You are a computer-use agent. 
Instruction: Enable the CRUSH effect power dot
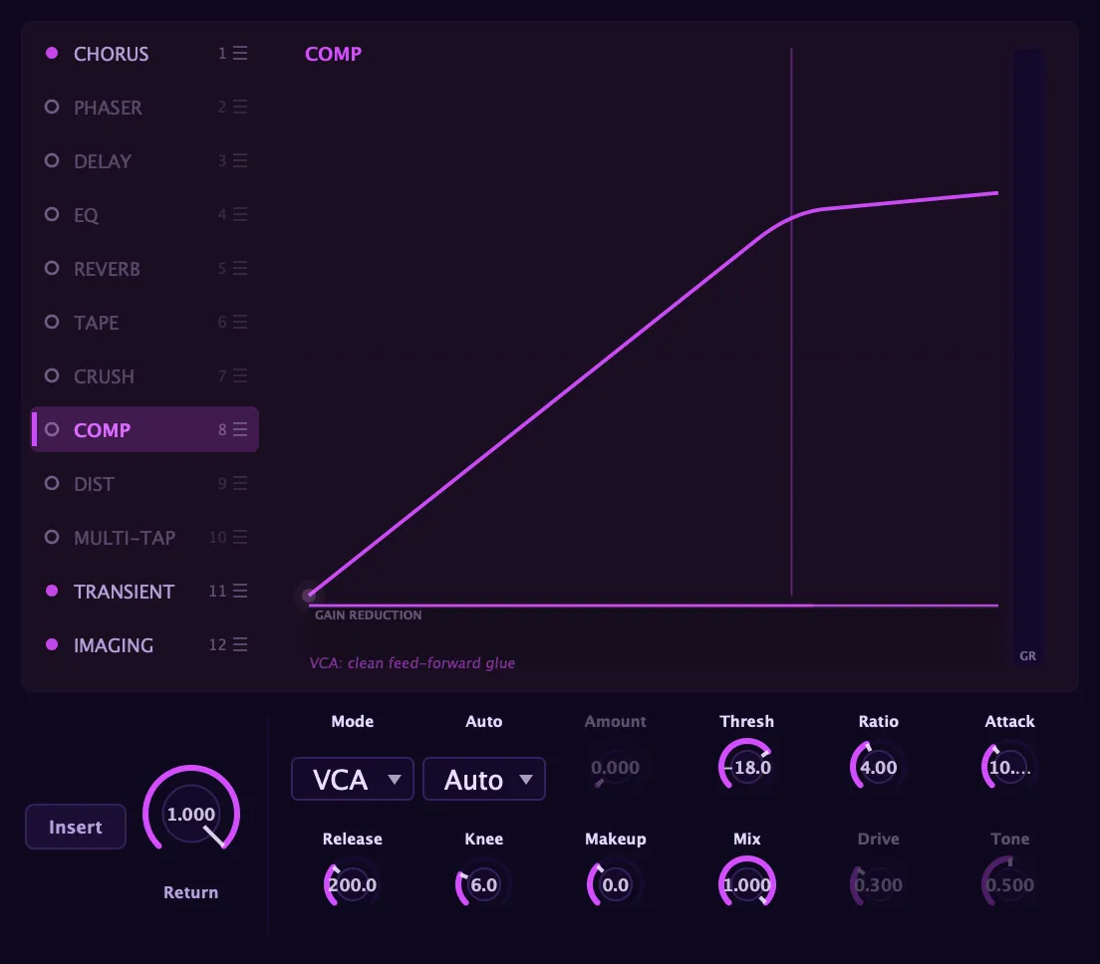(52, 375)
